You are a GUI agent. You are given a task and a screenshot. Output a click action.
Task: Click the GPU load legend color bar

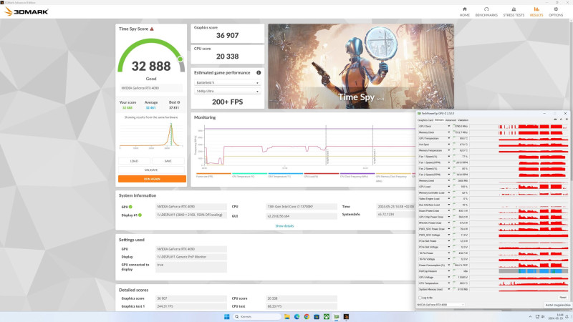point(321,174)
